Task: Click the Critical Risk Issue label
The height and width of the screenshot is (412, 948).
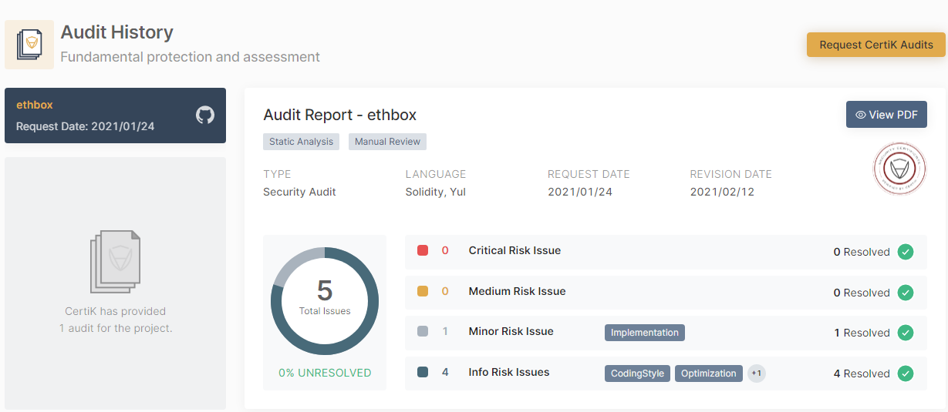Action: [514, 250]
